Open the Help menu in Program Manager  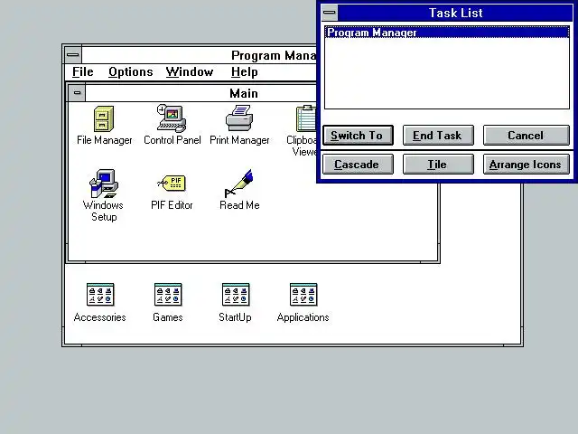[244, 72]
